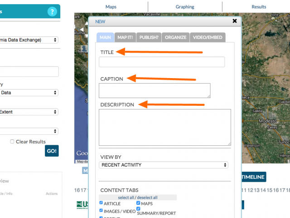This screenshot has width=290, height=218.
Task: Click inside the CAPTION text box
Action: tap(155, 90)
